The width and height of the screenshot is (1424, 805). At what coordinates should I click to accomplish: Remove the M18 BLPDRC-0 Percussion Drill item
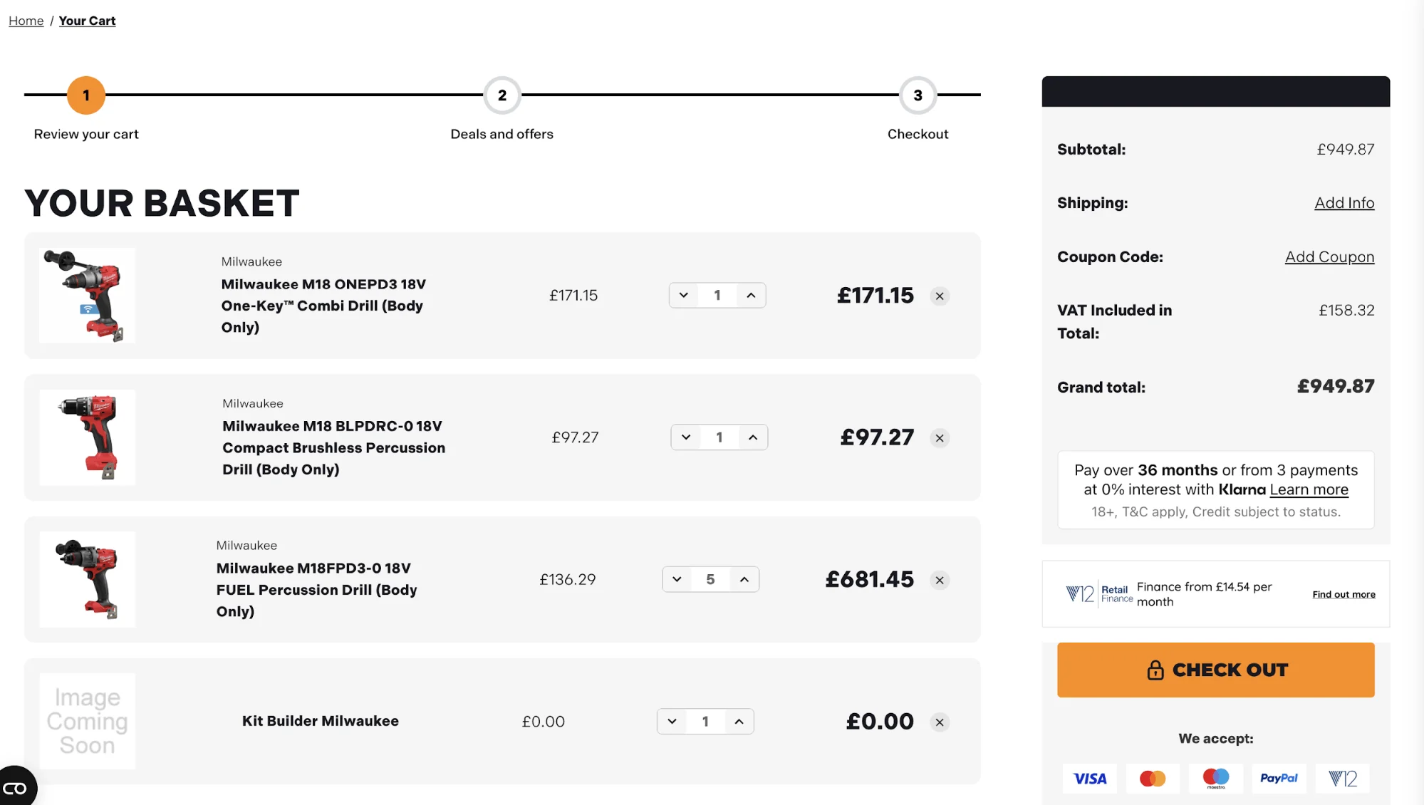[x=940, y=438]
